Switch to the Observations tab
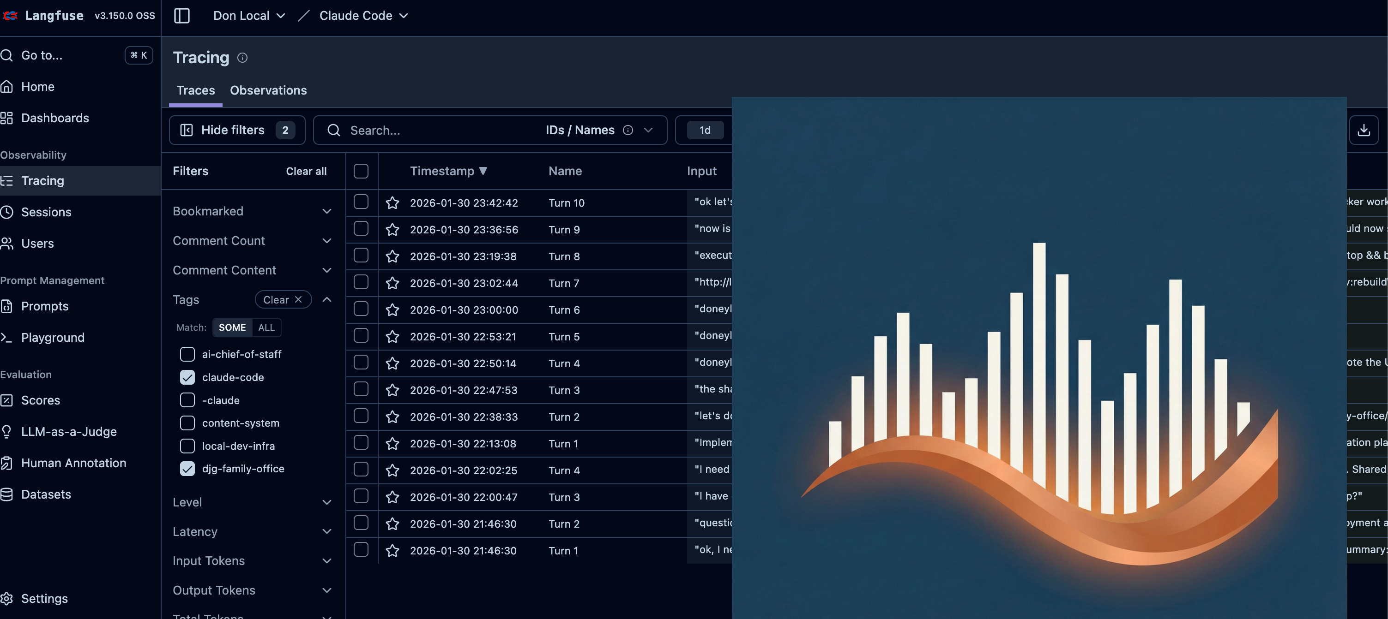This screenshot has height=619, width=1388. 268,90
